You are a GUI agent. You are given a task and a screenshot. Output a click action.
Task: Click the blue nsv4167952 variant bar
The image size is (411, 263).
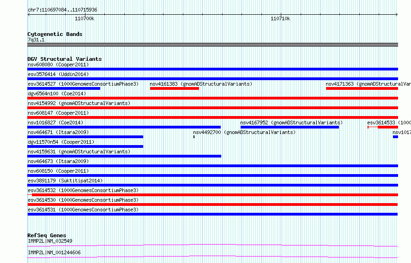pos(290,127)
